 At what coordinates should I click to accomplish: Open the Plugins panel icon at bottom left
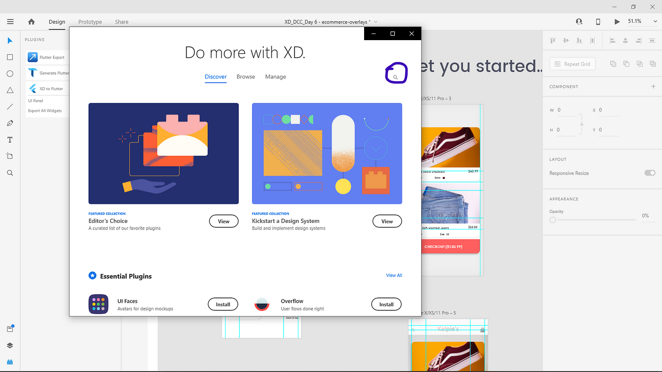pos(10,362)
